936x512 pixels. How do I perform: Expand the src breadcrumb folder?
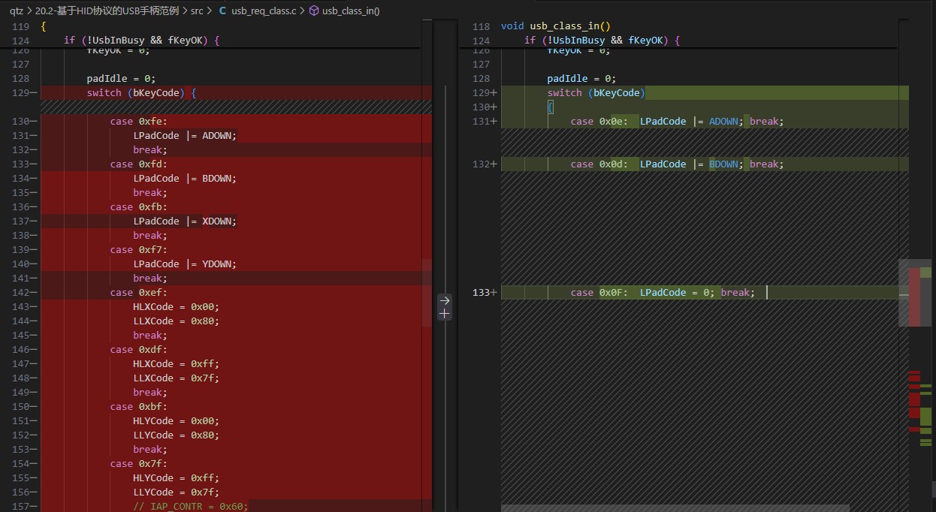197,11
